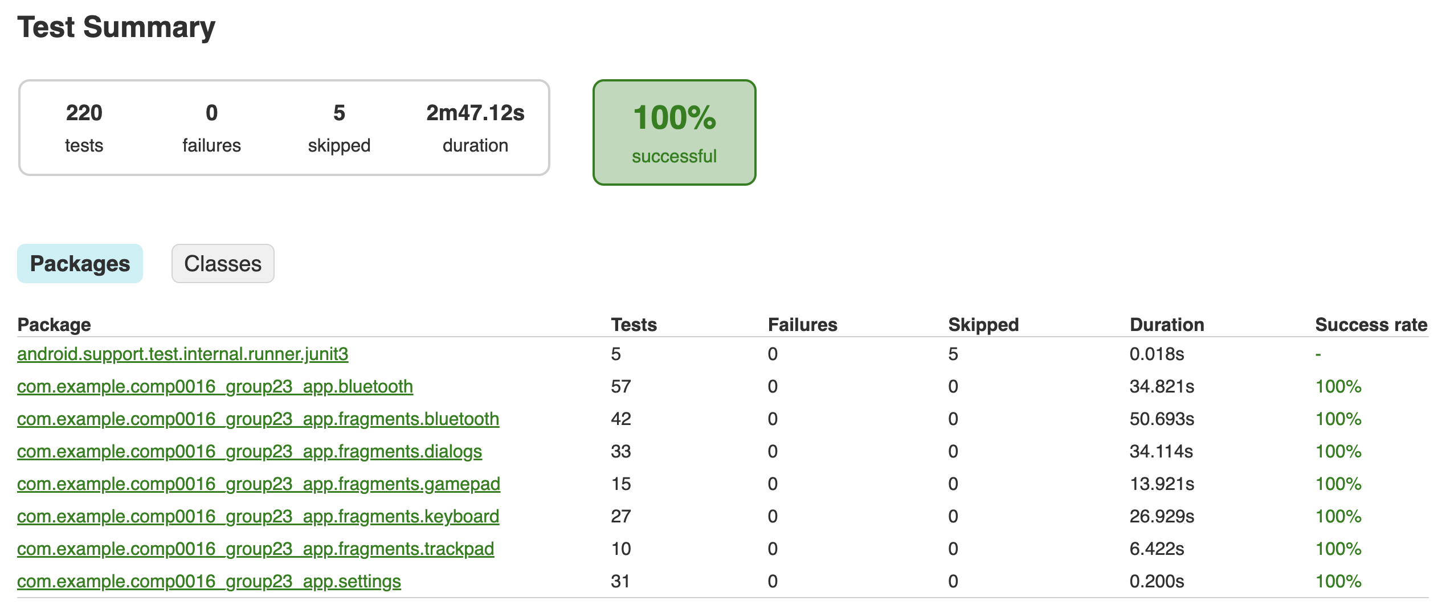Click the Failures column header

click(802, 325)
